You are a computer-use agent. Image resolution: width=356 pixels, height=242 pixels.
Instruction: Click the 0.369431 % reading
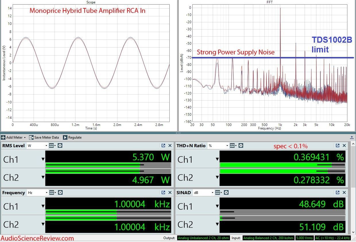319,157
